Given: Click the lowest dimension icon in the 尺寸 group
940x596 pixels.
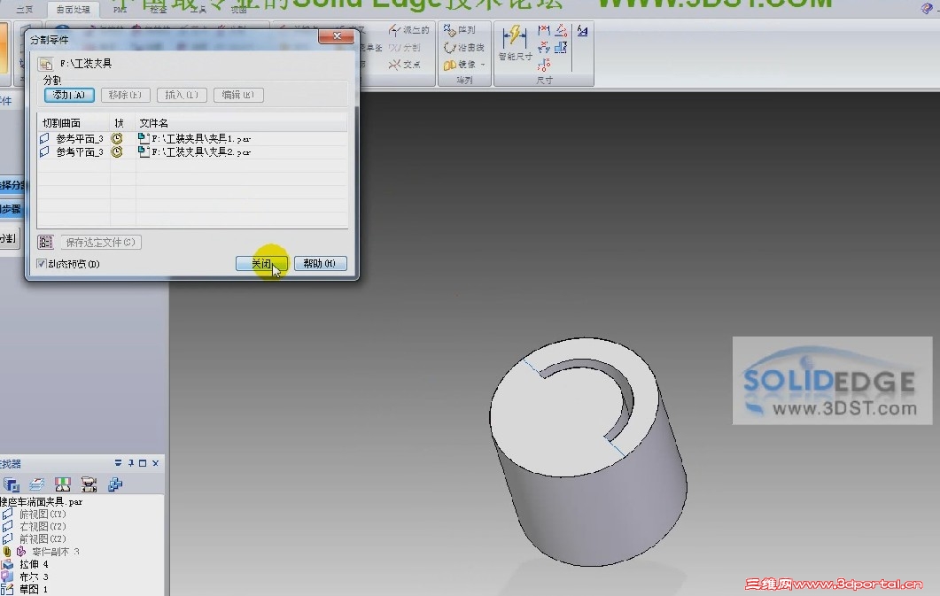Looking at the screenshot, I should click(x=544, y=65).
